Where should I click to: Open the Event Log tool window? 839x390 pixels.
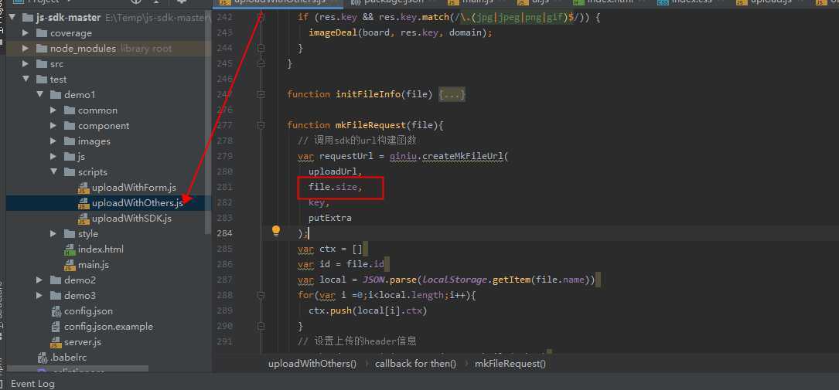point(32,384)
